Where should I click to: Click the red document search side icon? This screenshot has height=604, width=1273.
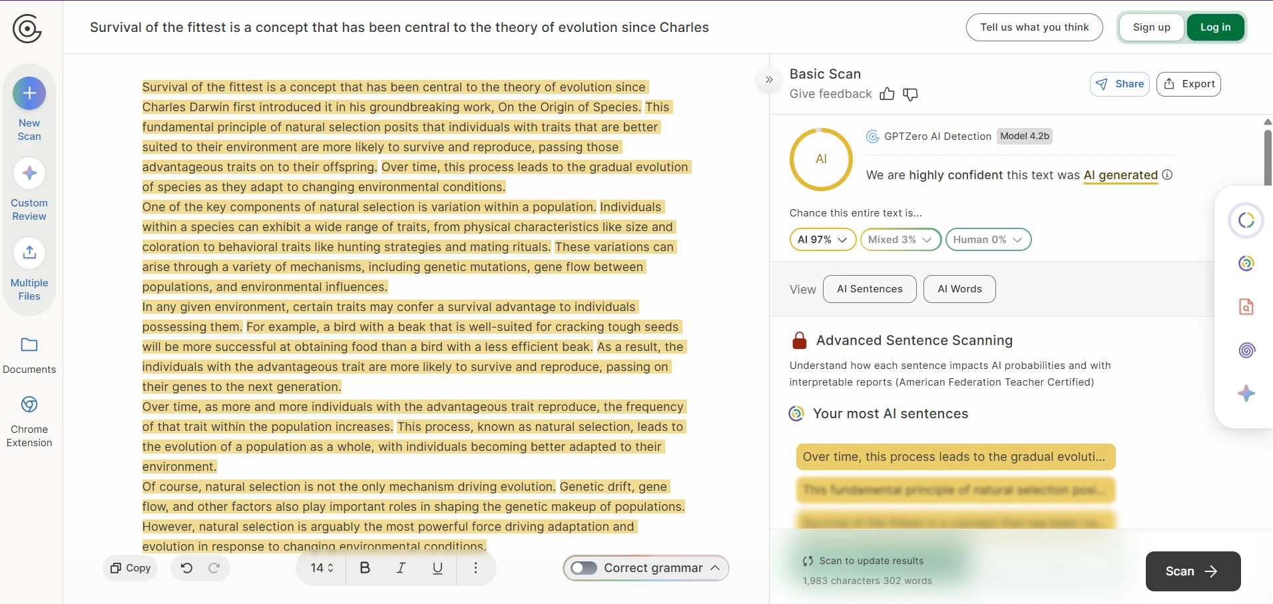coord(1246,306)
